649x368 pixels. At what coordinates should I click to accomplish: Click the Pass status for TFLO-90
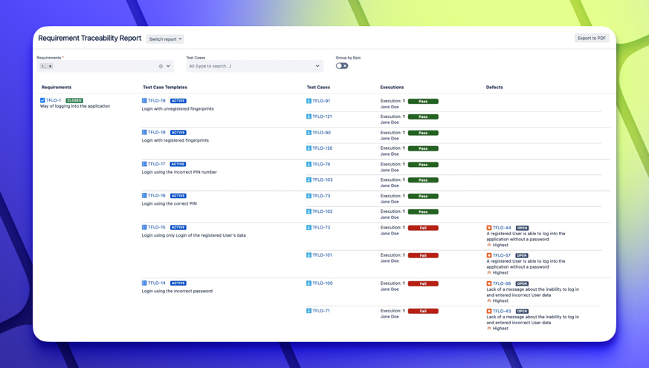423,133
